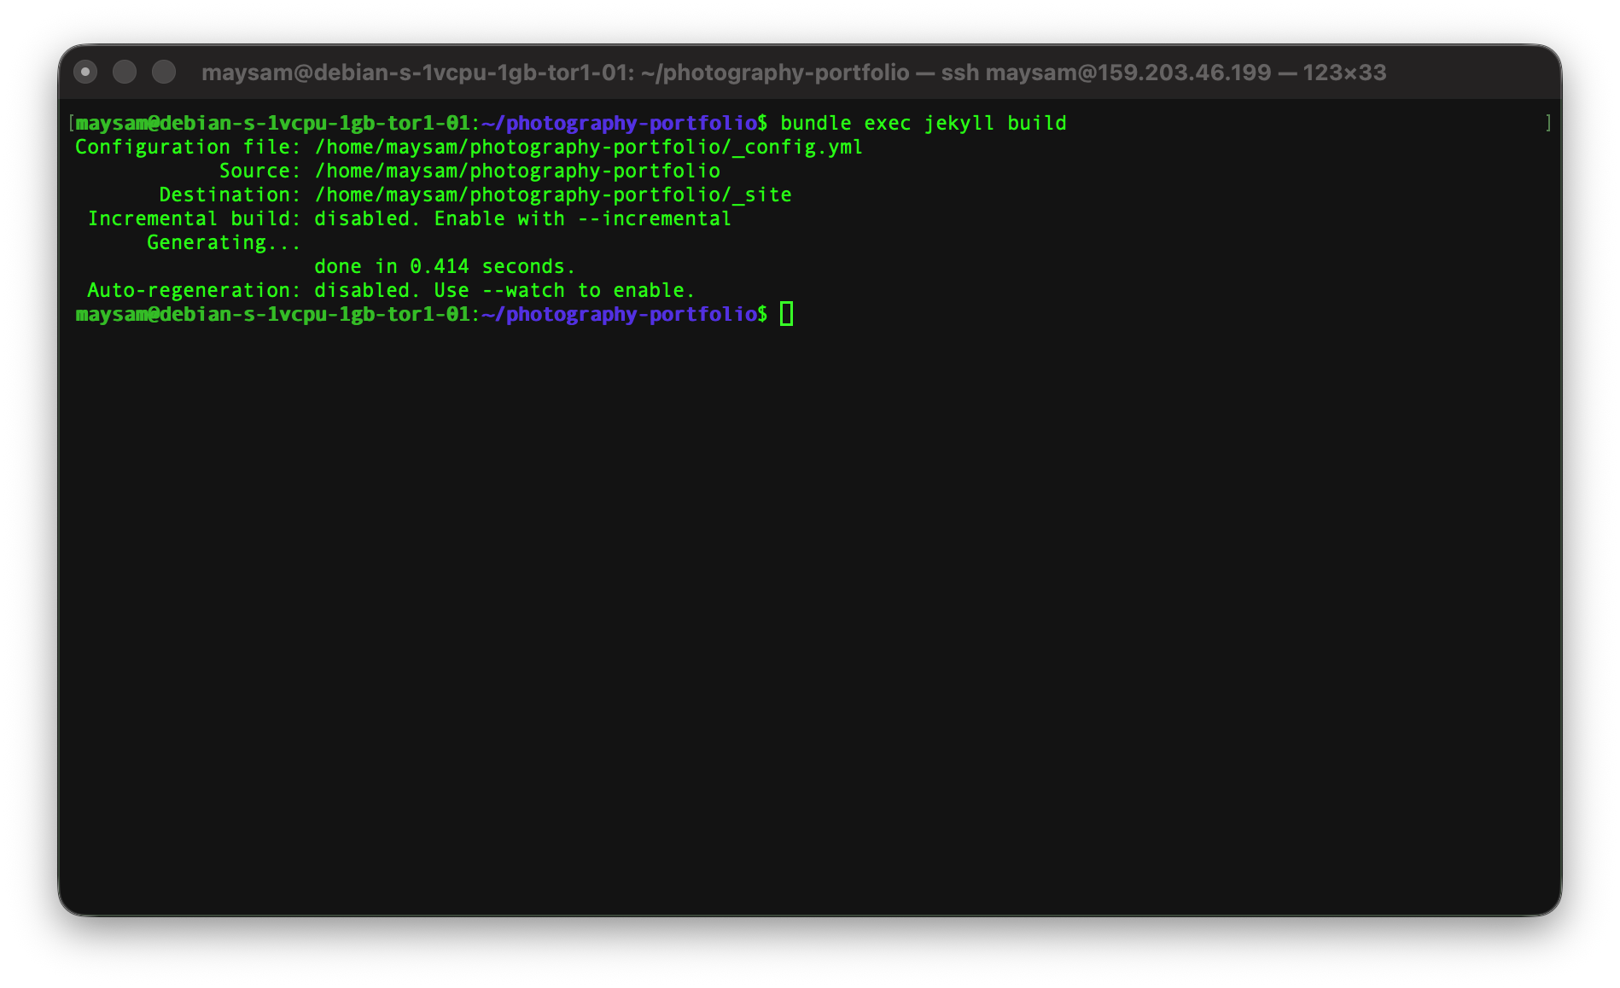Click the maysam@debian hostname in the first prompt
This screenshot has width=1620, height=988.
pyautogui.click(x=272, y=123)
